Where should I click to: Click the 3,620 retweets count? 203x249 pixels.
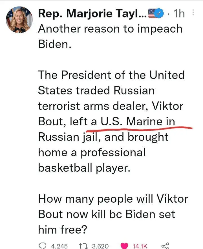click(x=100, y=246)
